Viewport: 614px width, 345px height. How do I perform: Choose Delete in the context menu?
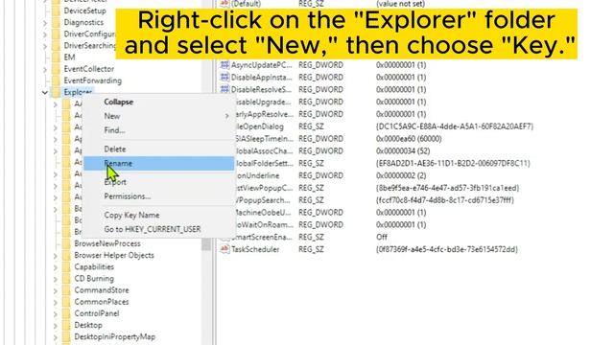click(159, 149)
